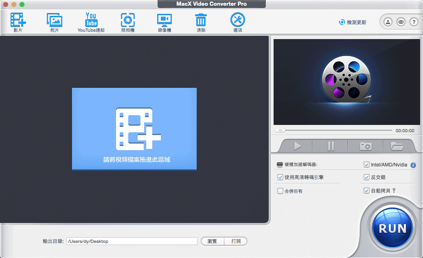
Task: Open the 影片 add video tool
Action: point(18,22)
